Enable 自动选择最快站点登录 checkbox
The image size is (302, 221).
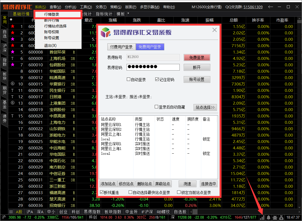click(130, 192)
